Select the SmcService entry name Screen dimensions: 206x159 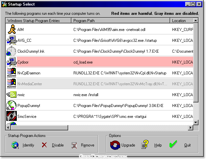coord(27,117)
